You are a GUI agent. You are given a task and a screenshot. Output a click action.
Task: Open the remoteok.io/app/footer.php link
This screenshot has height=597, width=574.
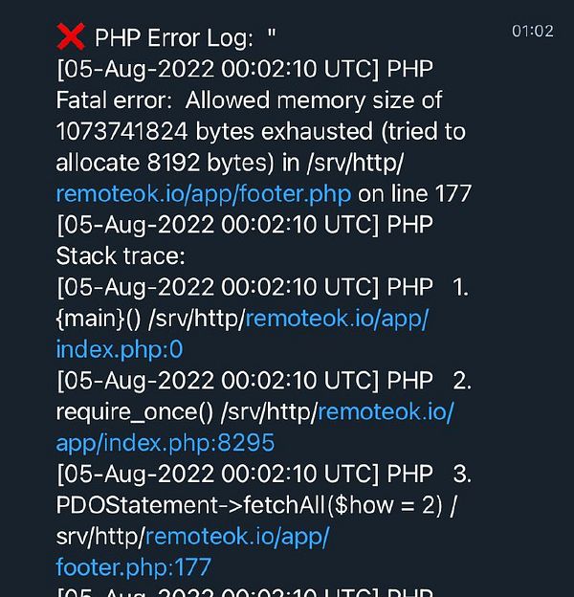(x=203, y=193)
